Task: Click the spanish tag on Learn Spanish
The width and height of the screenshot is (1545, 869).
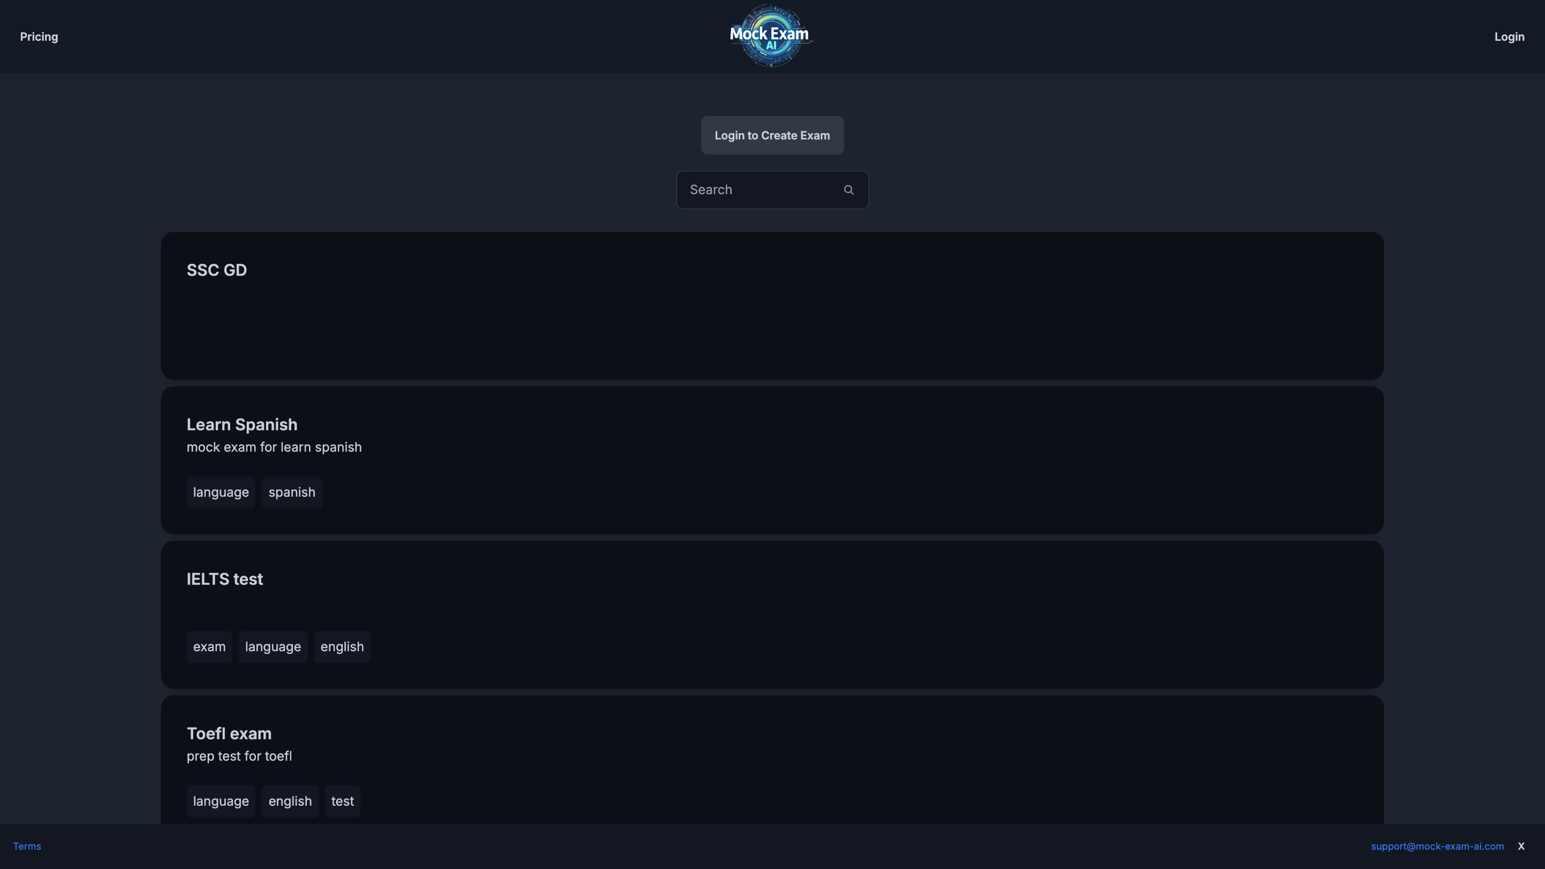Action: tap(291, 492)
